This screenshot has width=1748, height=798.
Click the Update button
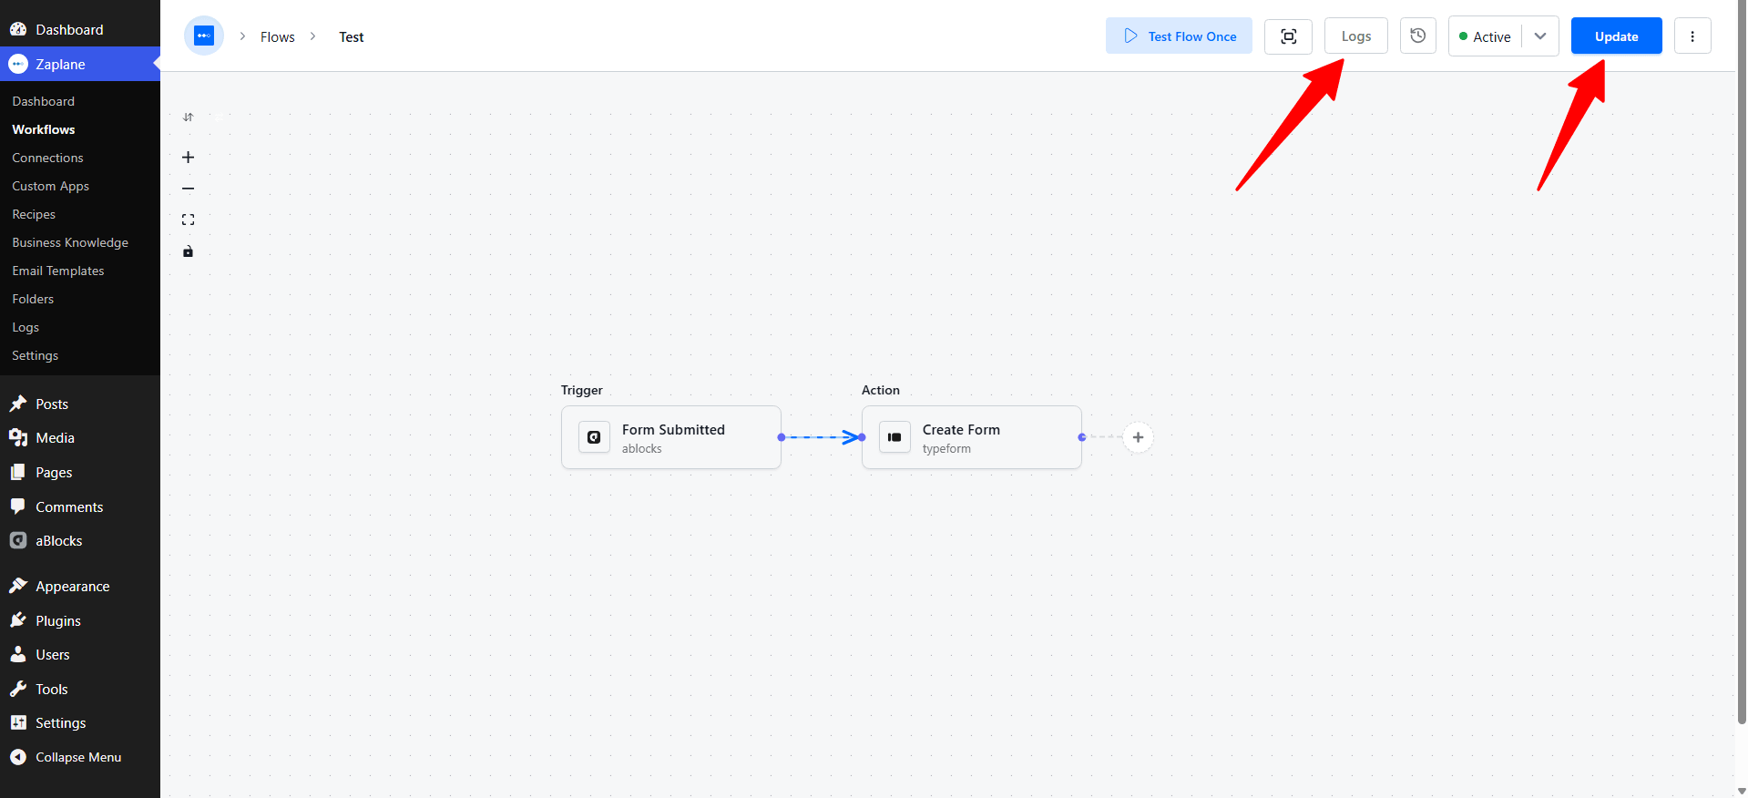(x=1616, y=36)
